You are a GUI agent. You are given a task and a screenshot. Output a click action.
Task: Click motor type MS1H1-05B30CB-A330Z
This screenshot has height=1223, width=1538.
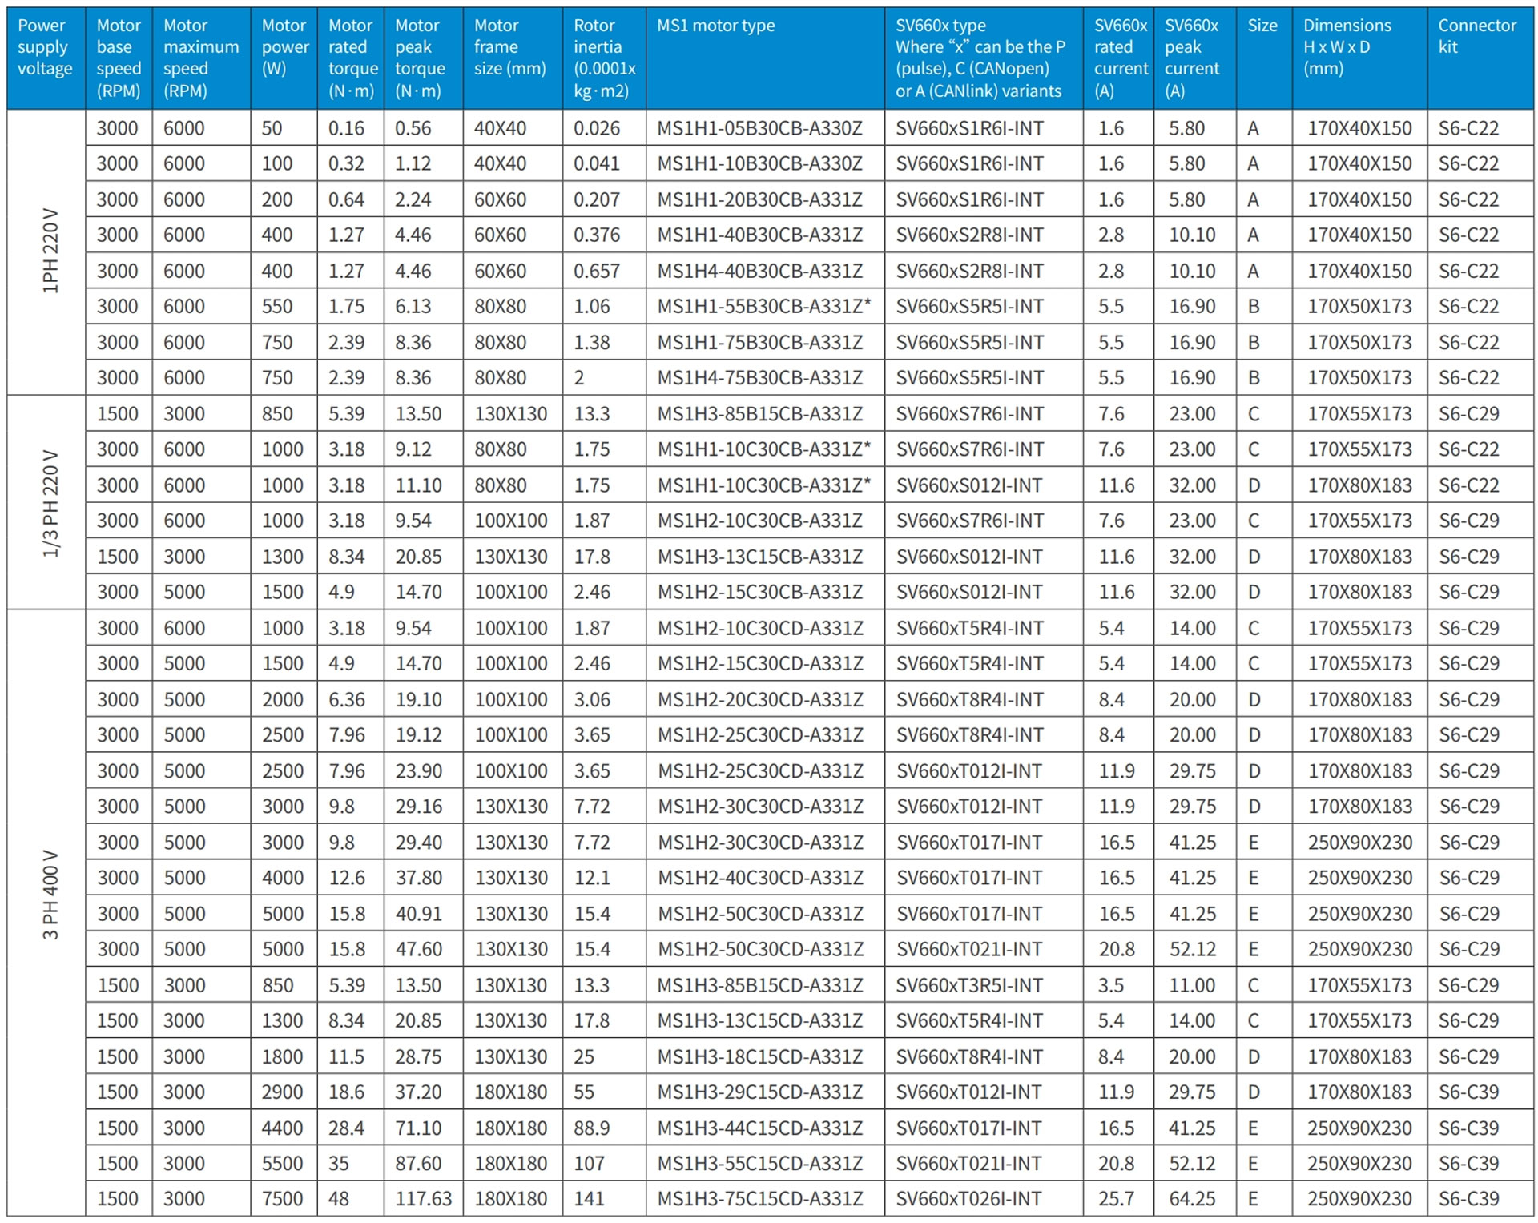[x=759, y=128]
